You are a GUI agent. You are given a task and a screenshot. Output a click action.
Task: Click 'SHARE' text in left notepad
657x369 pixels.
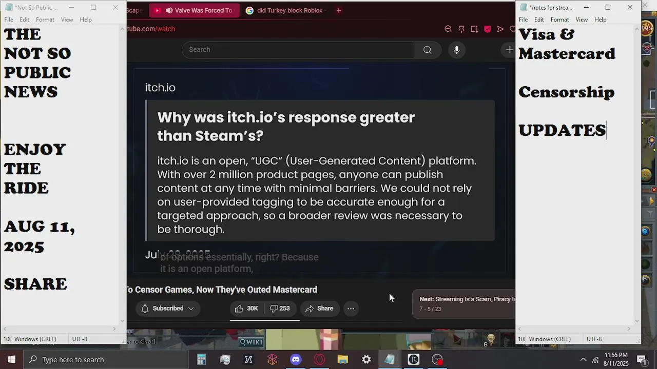coord(35,284)
